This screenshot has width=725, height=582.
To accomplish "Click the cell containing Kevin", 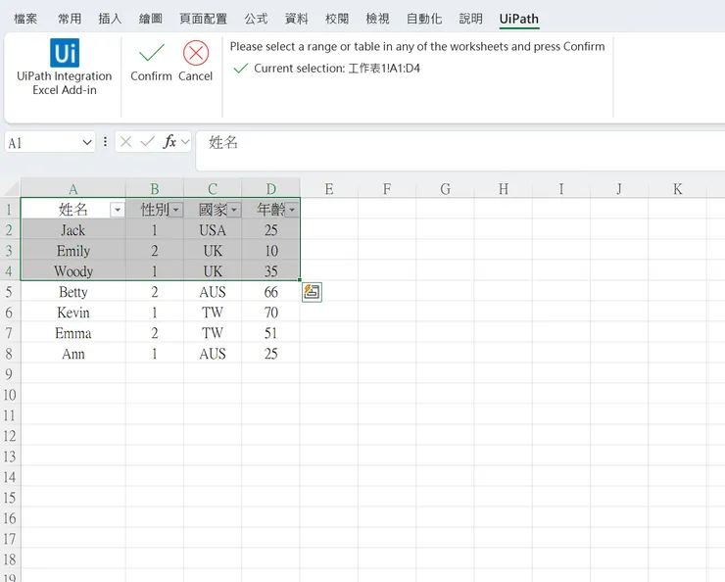I will coord(73,313).
